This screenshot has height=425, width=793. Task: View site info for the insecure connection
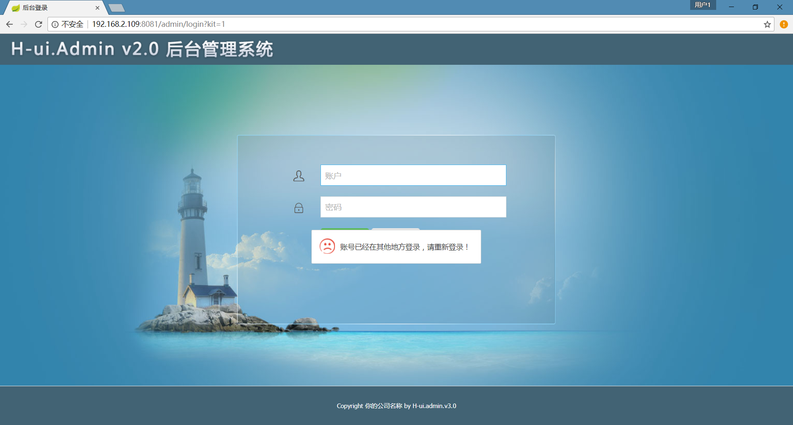(55, 24)
